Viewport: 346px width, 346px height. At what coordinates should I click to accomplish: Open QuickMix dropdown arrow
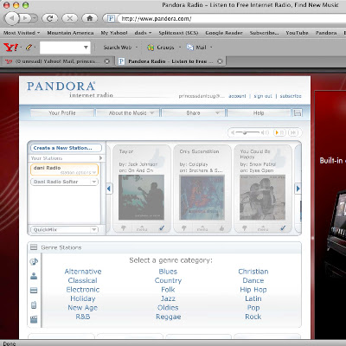(94, 229)
